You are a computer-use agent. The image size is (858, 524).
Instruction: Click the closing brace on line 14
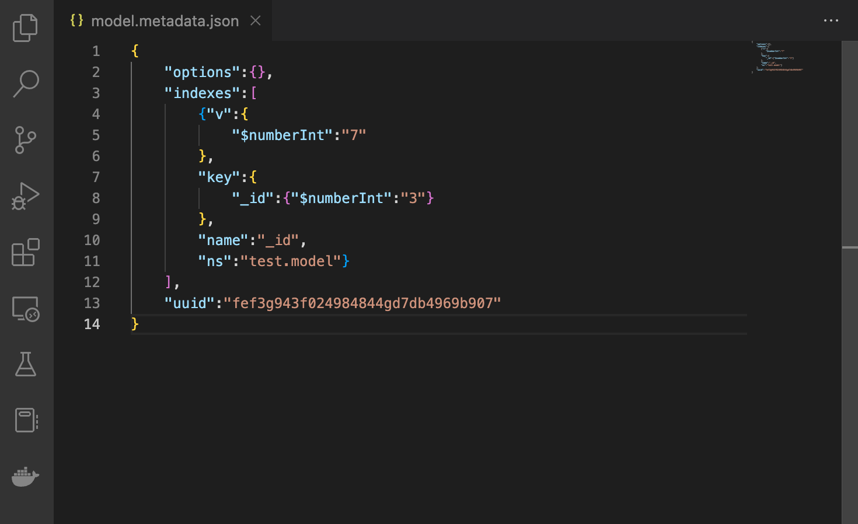pyautogui.click(x=135, y=324)
